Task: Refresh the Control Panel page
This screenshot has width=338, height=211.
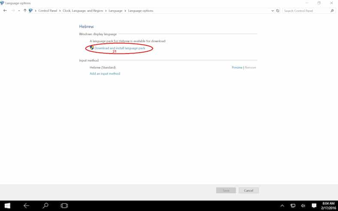Action: pyautogui.click(x=278, y=11)
